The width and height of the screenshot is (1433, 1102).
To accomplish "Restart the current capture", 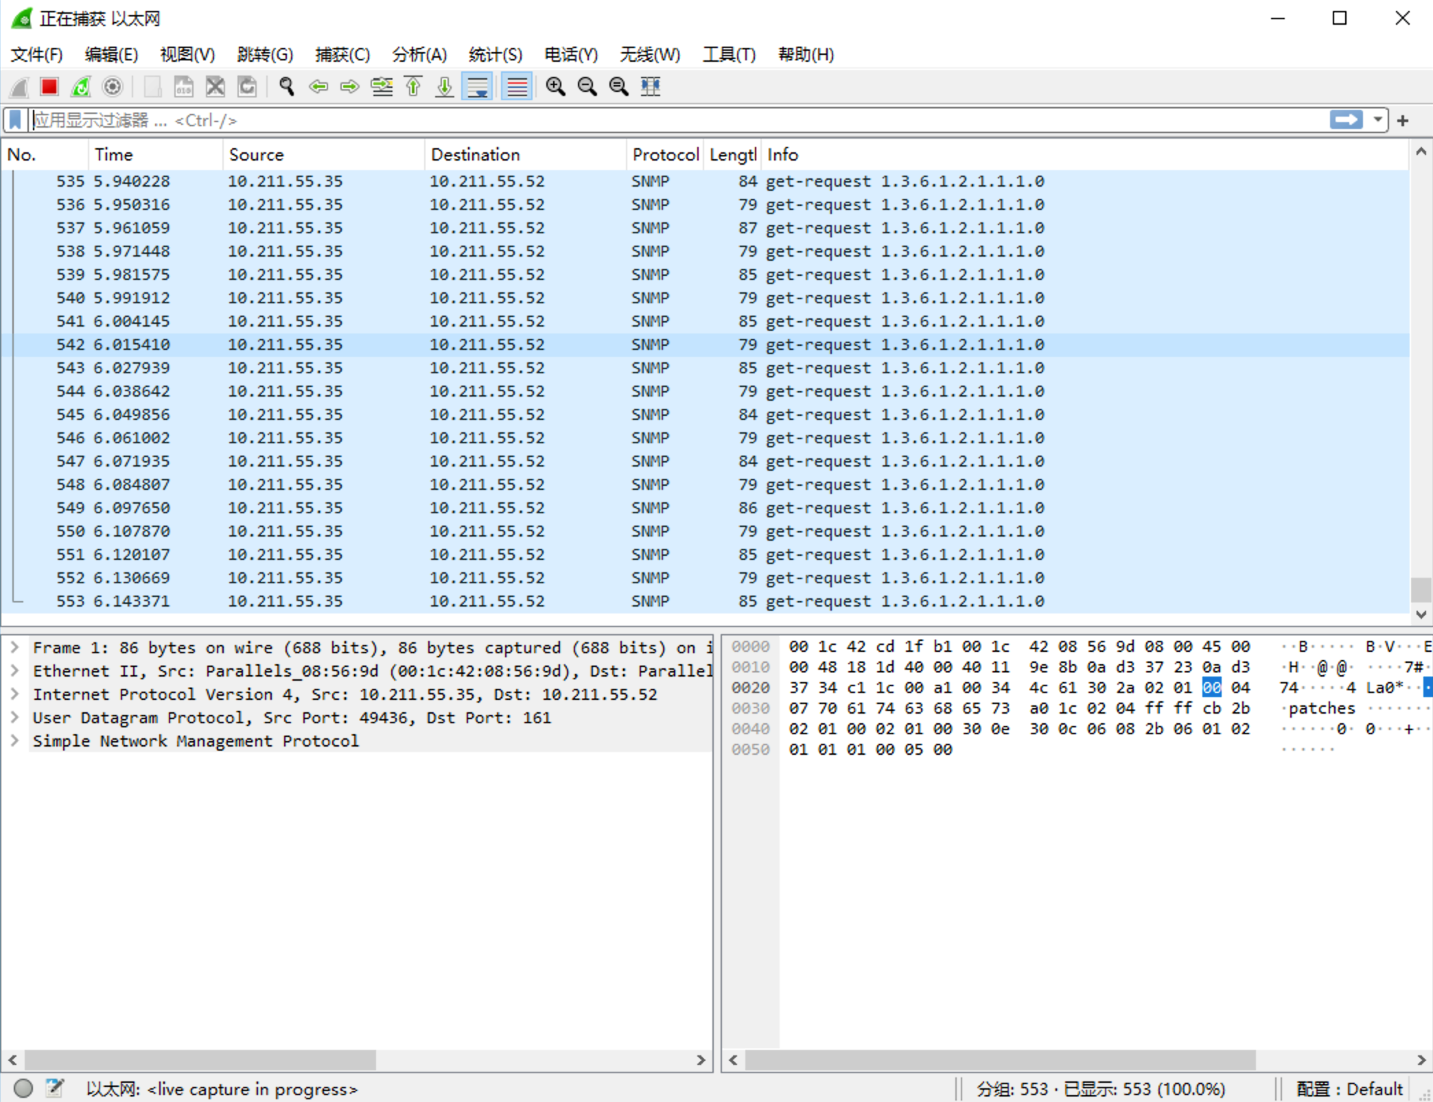I will (81, 86).
